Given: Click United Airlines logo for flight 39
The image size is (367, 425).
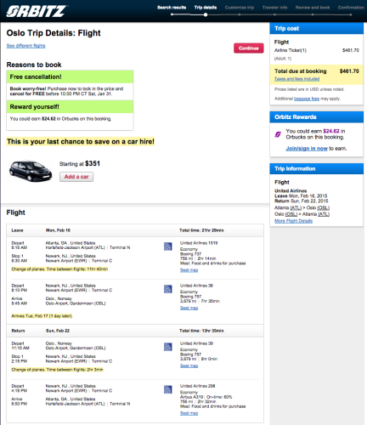Looking at the screenshot, I should 168,347.
